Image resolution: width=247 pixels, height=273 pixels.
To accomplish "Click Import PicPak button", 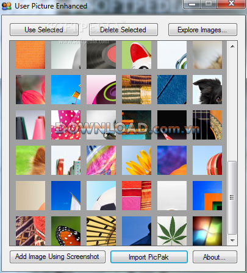I will tap(149, 257).
